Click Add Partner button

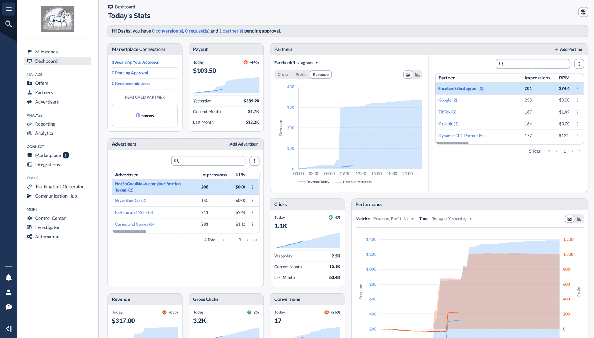[x=568, y=49]
